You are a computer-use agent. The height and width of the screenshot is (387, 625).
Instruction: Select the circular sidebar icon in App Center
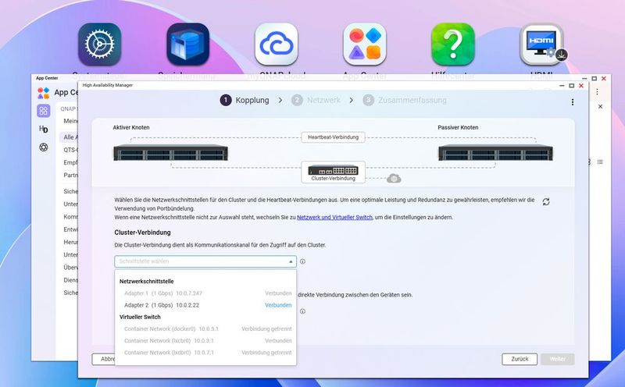point(44,147)
